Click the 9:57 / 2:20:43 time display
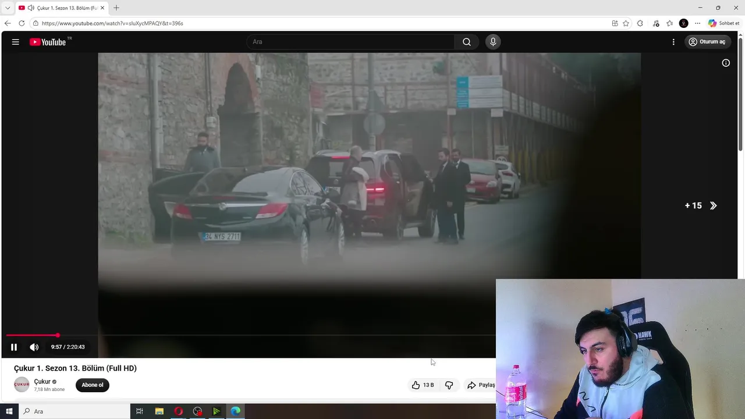This screenshot has width=745, height=419. [x=68, y=347]
